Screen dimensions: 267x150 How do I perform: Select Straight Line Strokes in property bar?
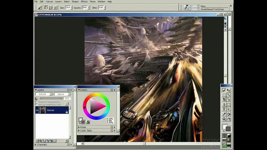51,8
